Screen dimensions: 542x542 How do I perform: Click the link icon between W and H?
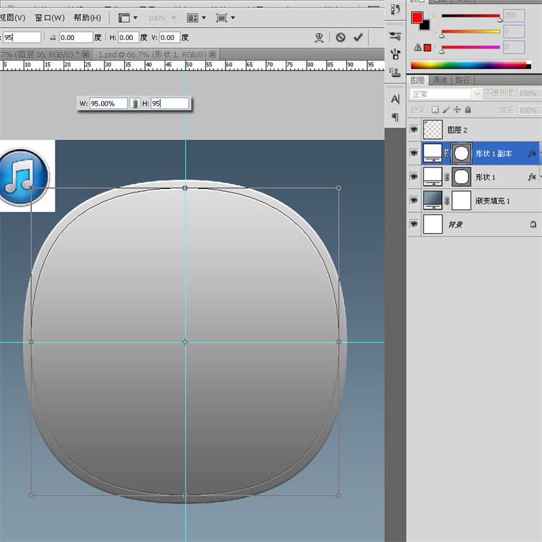[x=135, y=104]
